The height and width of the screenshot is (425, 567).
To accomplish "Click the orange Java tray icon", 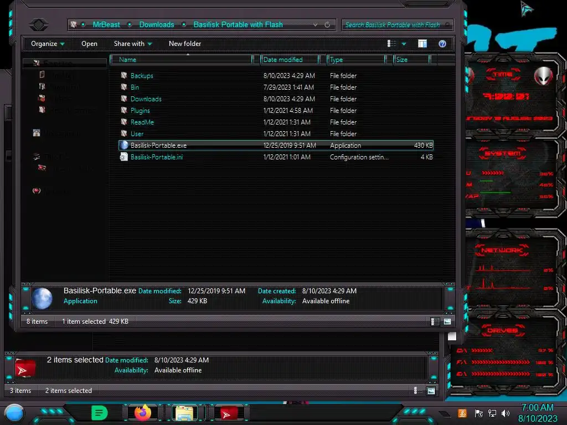I will click(462, 413).
